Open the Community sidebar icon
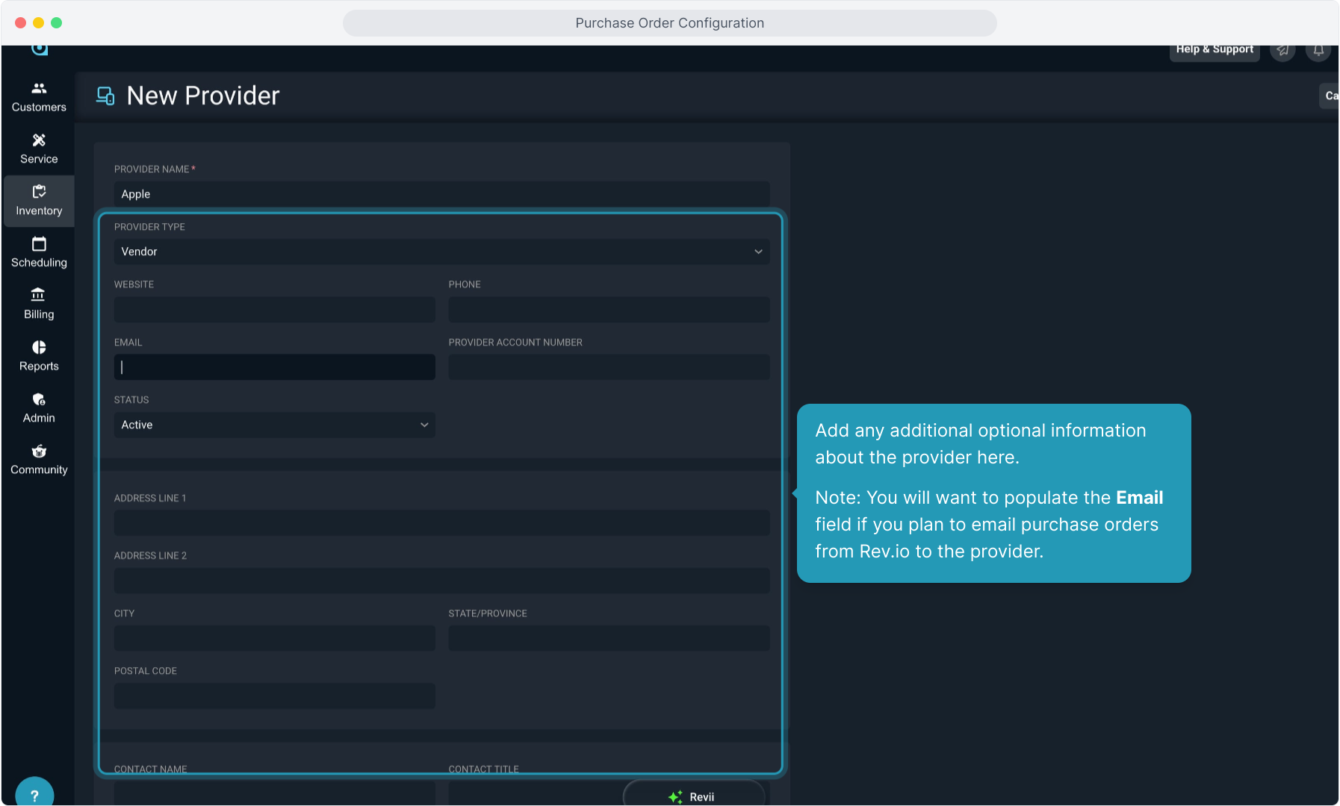 click(x=39, y=452)
